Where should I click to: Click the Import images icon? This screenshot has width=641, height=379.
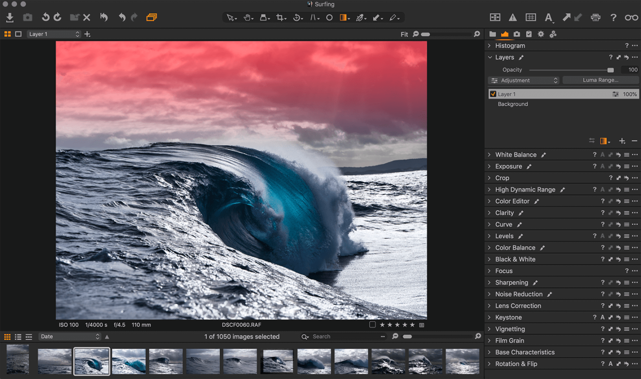click(9, 18)
